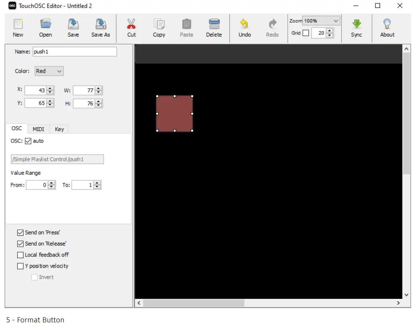
Task: Uncheck the OSC auto checkbox
Action: [28, 141]
